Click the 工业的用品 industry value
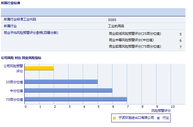The height and width of the screenshot is (127, 193). 116,26
